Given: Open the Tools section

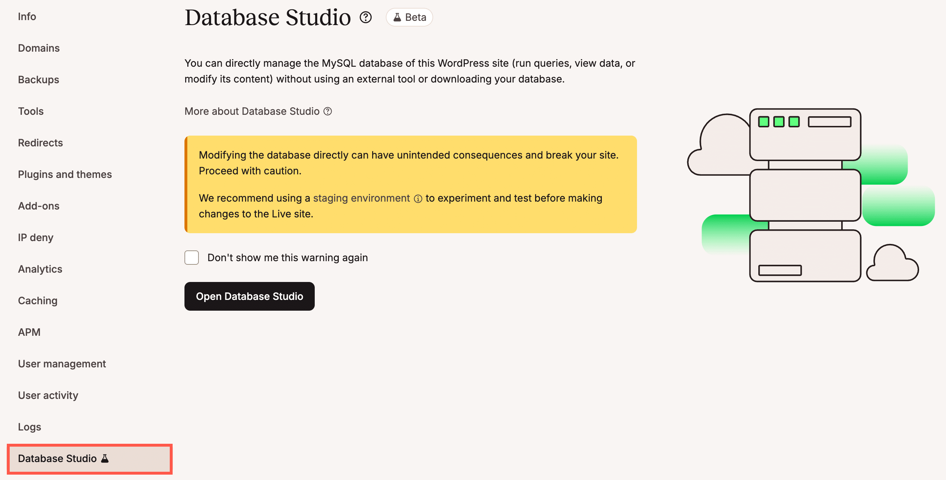Looking at the screenshot, I should (x=31, y=111).
